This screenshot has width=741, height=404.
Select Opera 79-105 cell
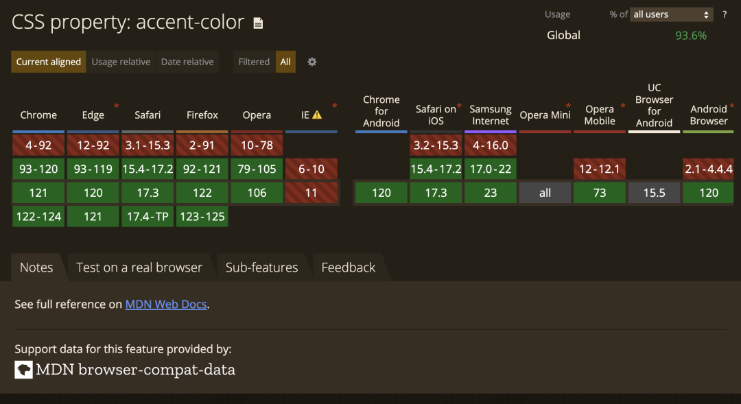pos(257,169)
